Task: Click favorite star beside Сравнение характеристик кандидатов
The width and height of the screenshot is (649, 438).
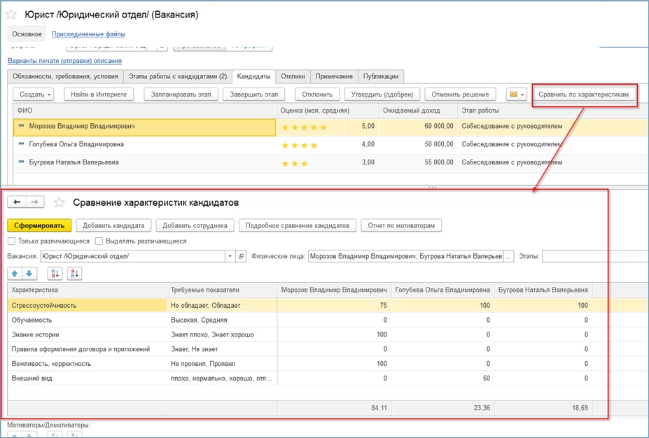Action: pyautogui.click(x=60, y=202)
